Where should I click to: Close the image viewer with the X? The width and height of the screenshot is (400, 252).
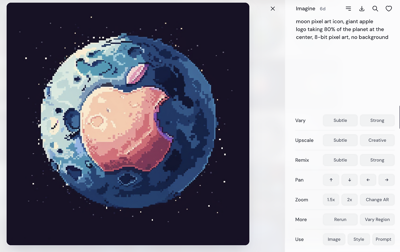pos(273,9)
